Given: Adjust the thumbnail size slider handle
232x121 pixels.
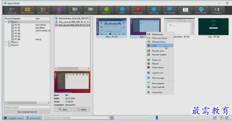Looking at the screenshot, I should 157,117.
